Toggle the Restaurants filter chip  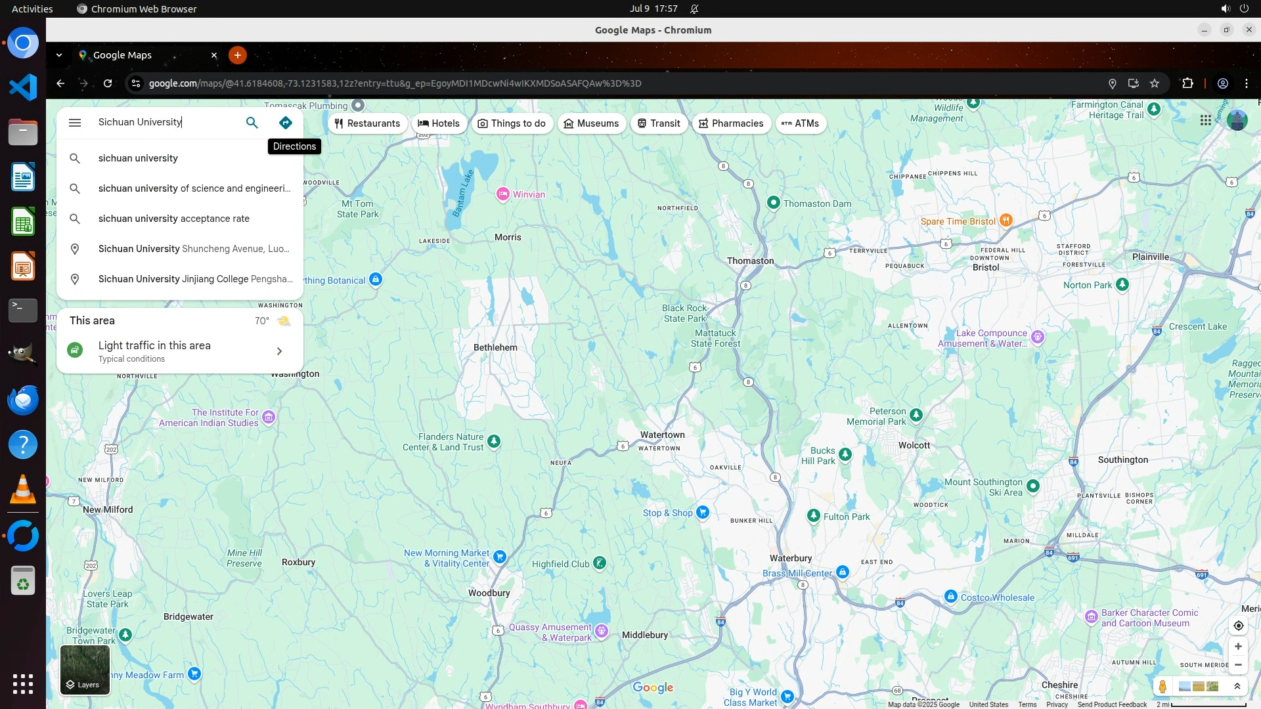click(367, 123)
